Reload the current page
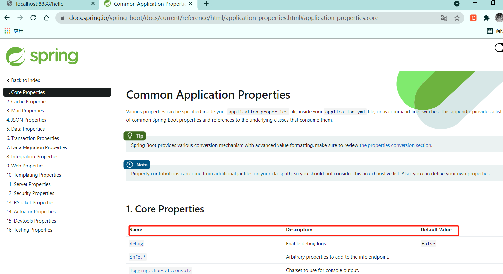 pyautogui.click(x=33, y=18)
